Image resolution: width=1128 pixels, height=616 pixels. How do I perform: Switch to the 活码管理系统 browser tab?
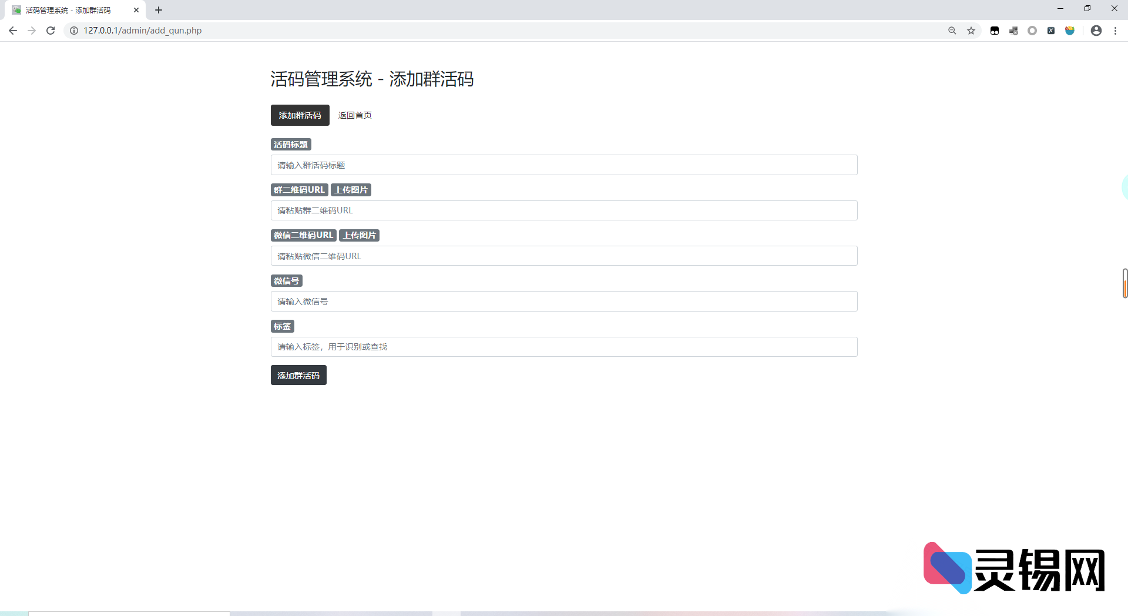point(70,10)
